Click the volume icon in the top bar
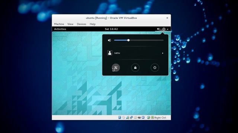The height and width of the screenshot is (133, 238). tap(158, 29)
